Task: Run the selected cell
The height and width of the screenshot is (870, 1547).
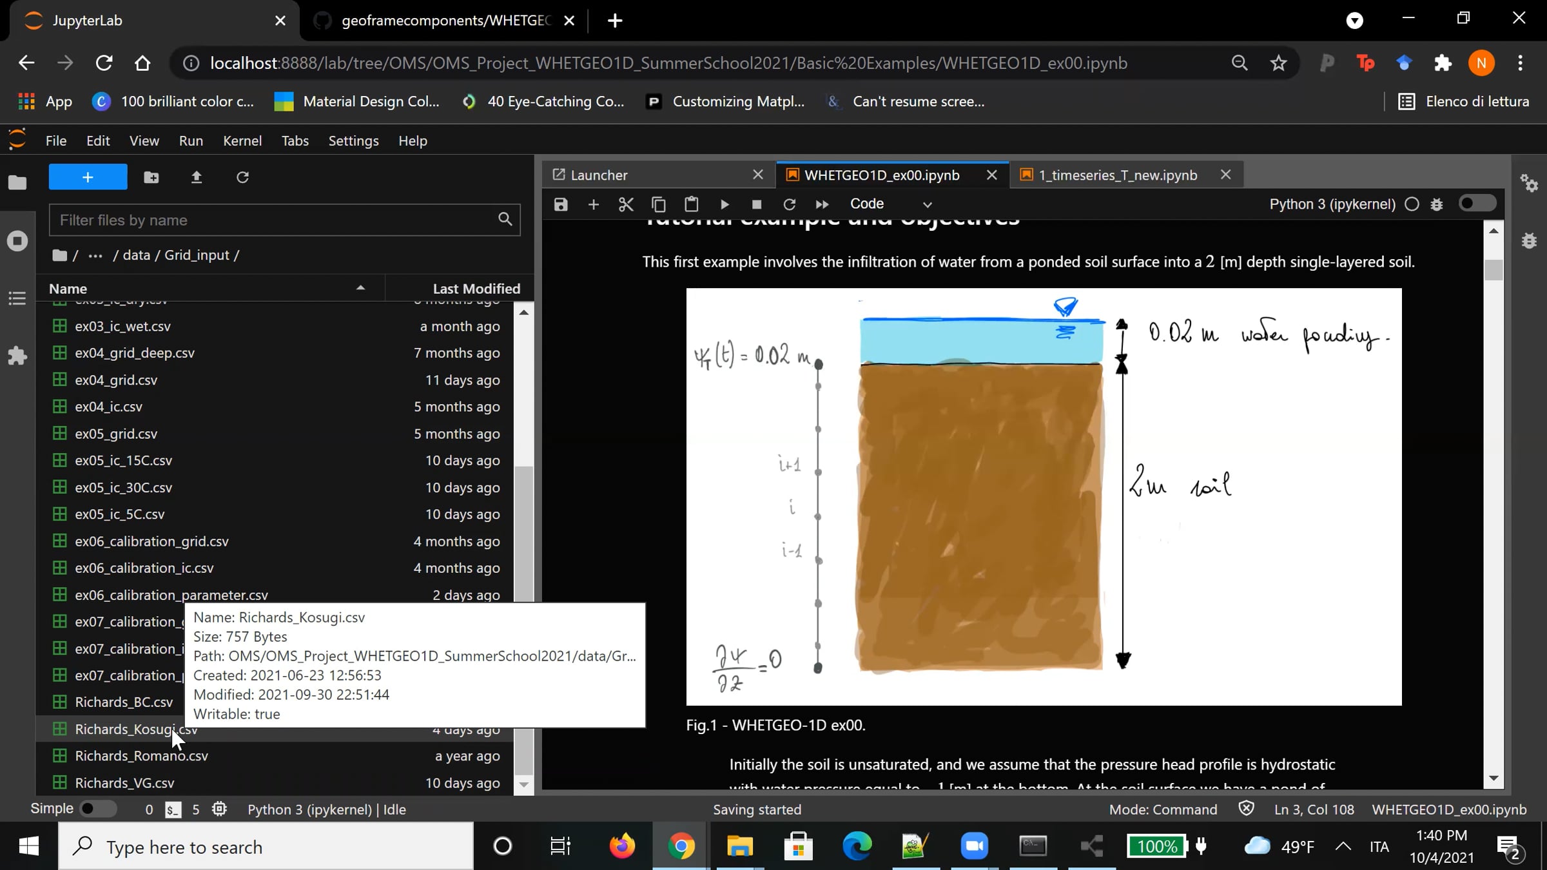Action: click(x=725, y=204)
